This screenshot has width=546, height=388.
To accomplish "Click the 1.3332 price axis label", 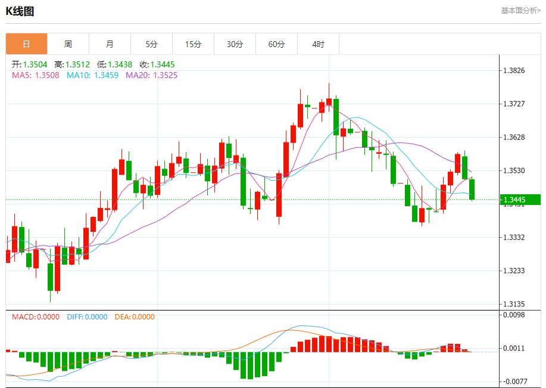I will coord(514,237).
